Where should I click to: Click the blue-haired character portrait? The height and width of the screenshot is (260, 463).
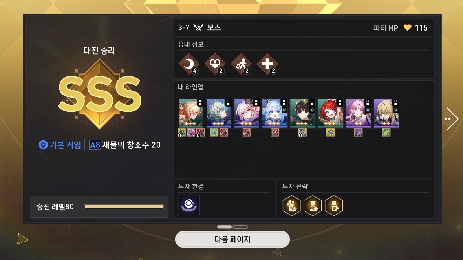click(275, 113)
